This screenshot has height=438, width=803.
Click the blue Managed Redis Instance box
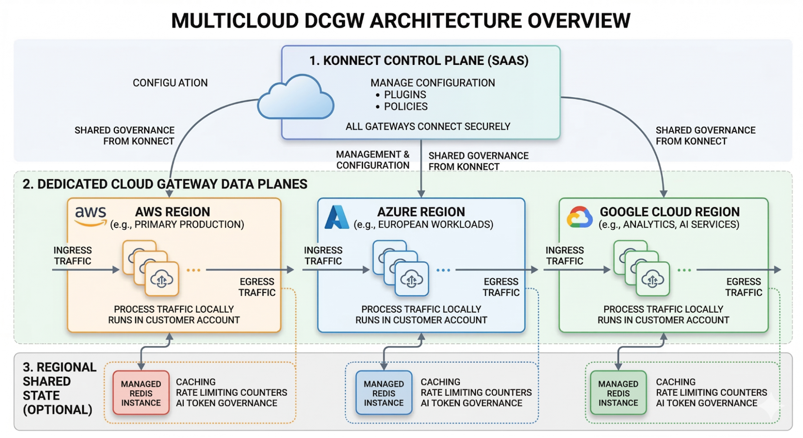click(384, 393)
